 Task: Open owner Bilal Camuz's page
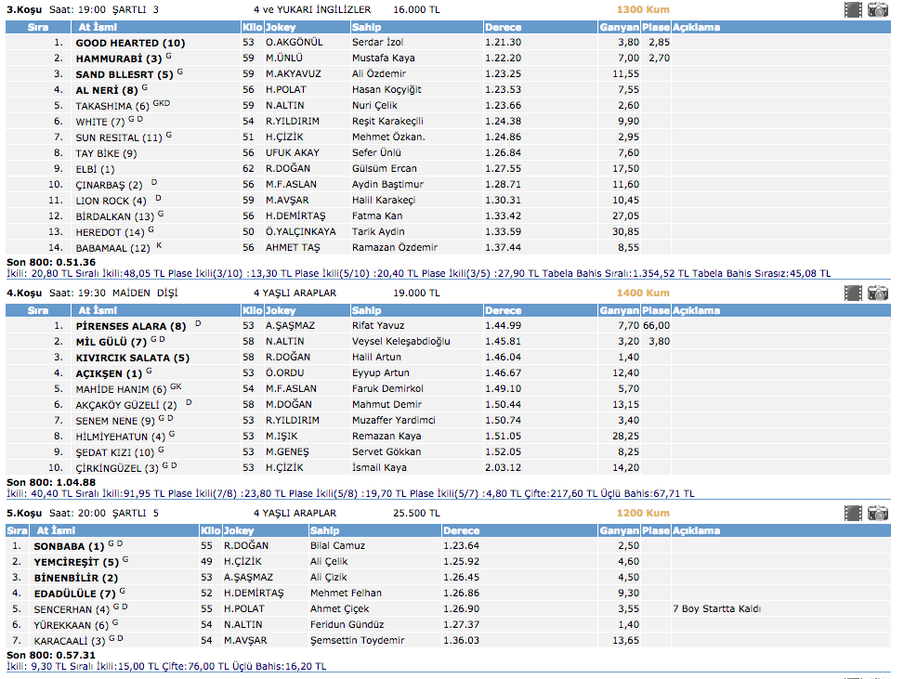click(337, 546)
